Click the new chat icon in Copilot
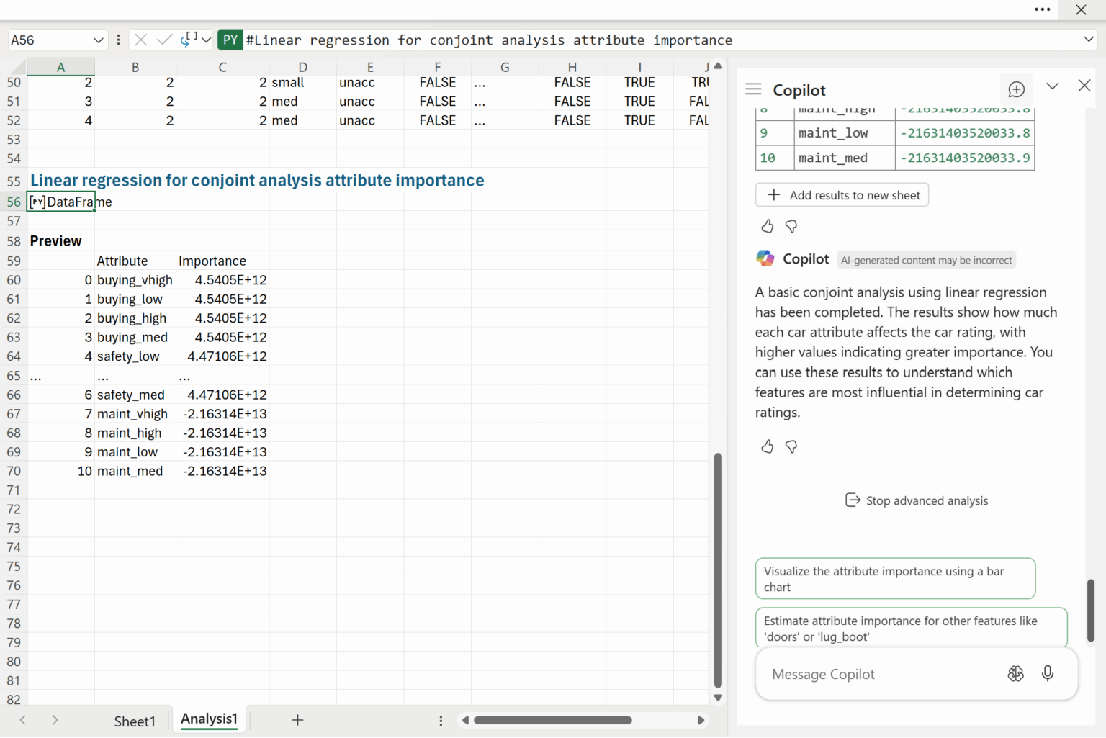This screenshot has width=1106, height=738. [1016, 89]
